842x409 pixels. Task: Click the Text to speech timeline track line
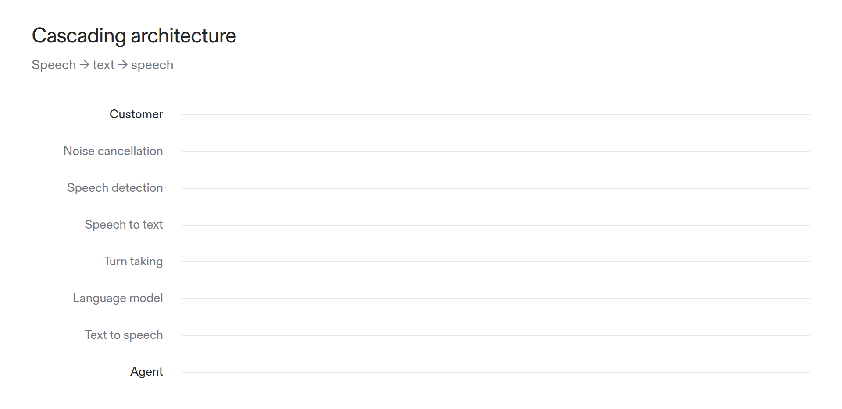tap(496, 335)
